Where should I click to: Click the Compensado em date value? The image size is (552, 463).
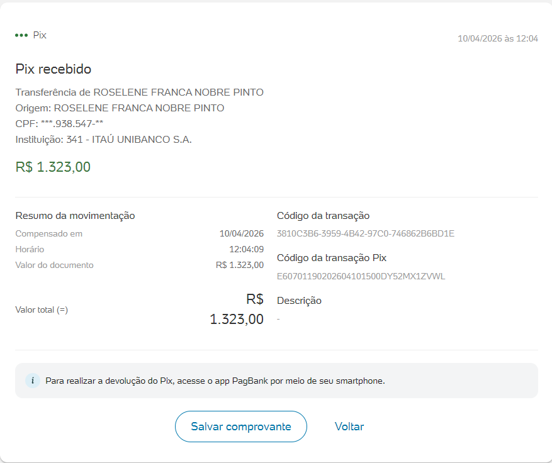(x=241, y=234)
